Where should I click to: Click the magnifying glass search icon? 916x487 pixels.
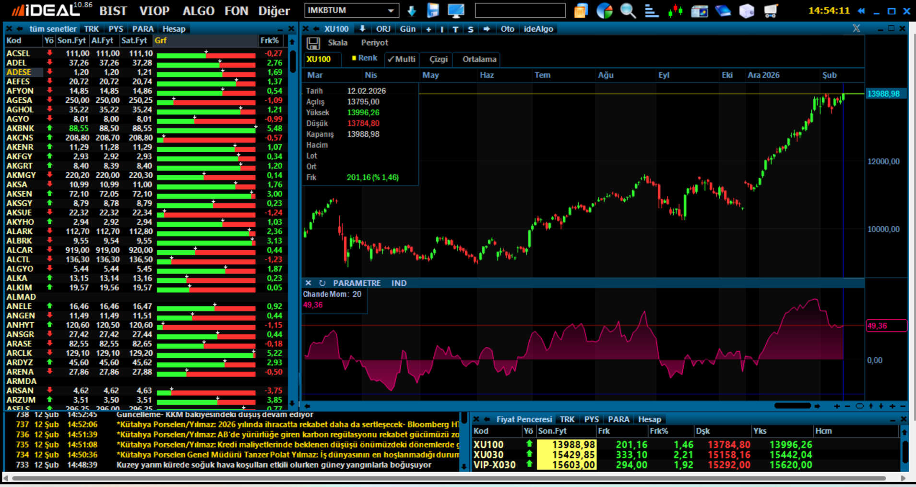coord(628,11)
